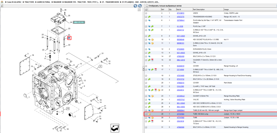The image size is (277, 133).
Task: Click package box icon in ref 28 row
Action: [x=149, y=114]
